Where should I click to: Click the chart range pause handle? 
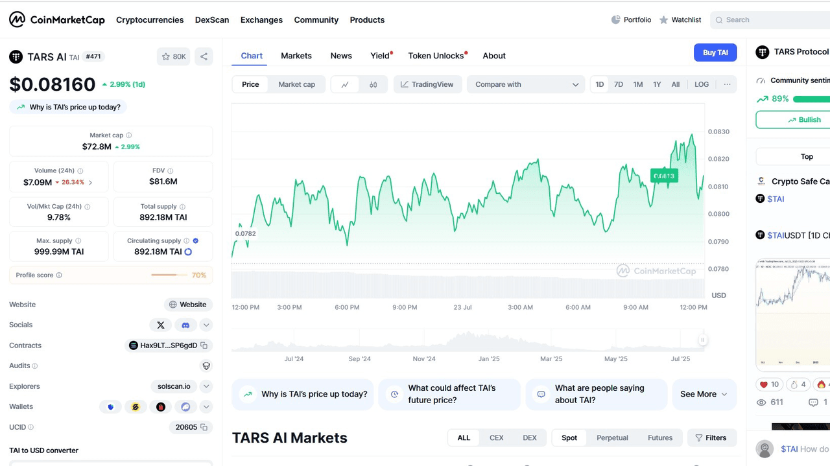(702, 340)
